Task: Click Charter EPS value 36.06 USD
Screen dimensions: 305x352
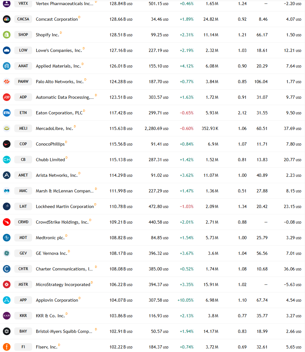Action: click(293, 269)
